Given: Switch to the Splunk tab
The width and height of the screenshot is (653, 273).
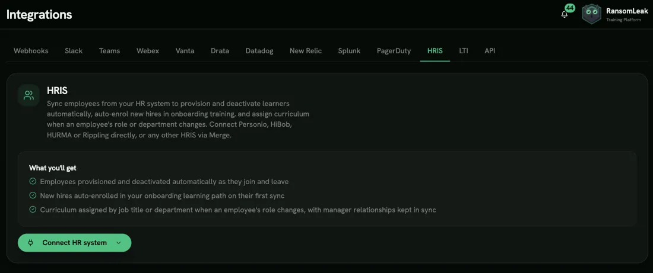Looking at the screenshot, I should (350, 51).
